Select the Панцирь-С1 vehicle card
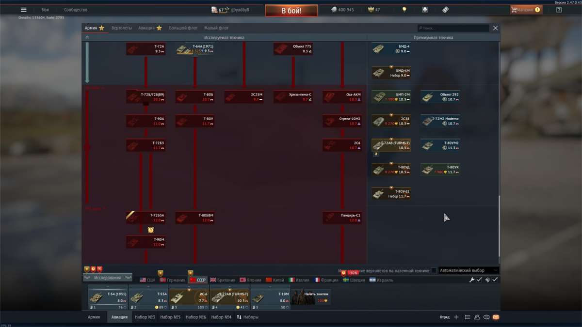The width and height of the screenshot is (582, 327). pos(342,218)
